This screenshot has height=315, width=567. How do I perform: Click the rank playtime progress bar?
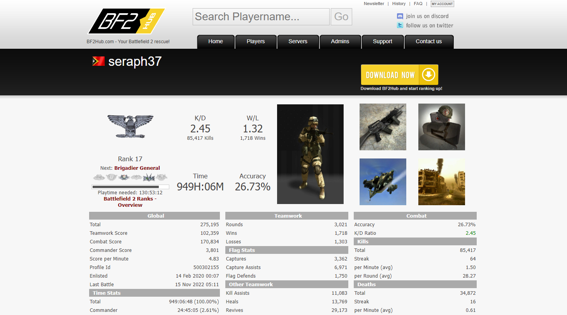[130, 187]
